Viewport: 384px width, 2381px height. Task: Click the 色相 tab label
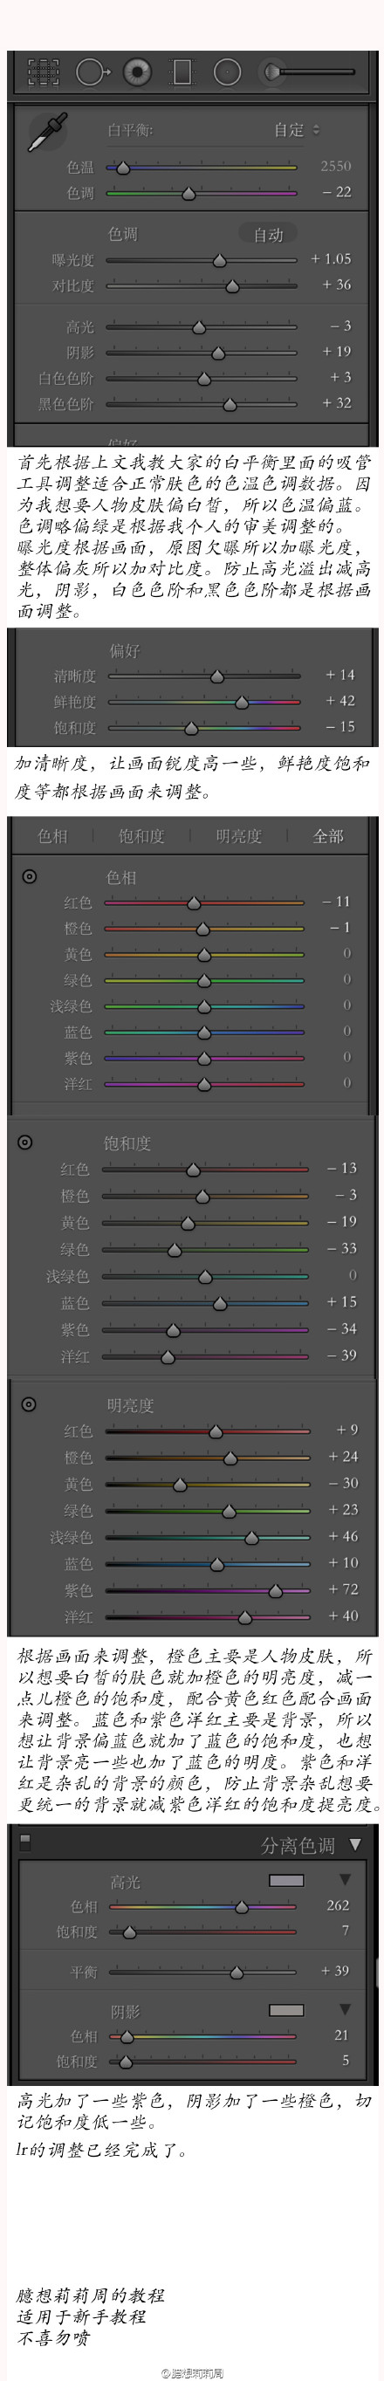(x=52, y=835)
